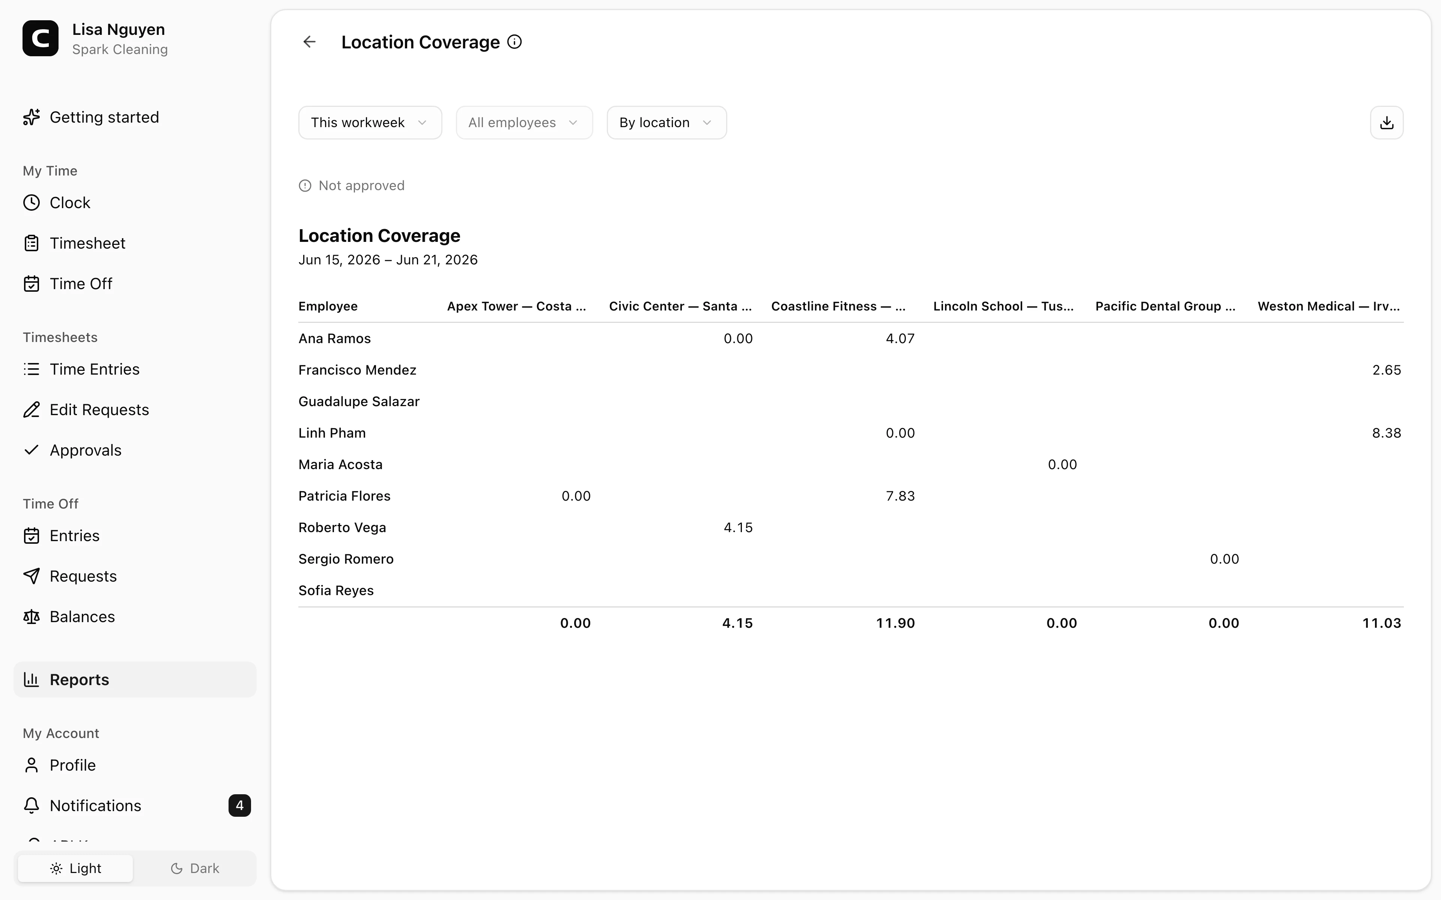Click the Not approved status icon
This screenshot has height=900, width=1441.
point(305,186)
